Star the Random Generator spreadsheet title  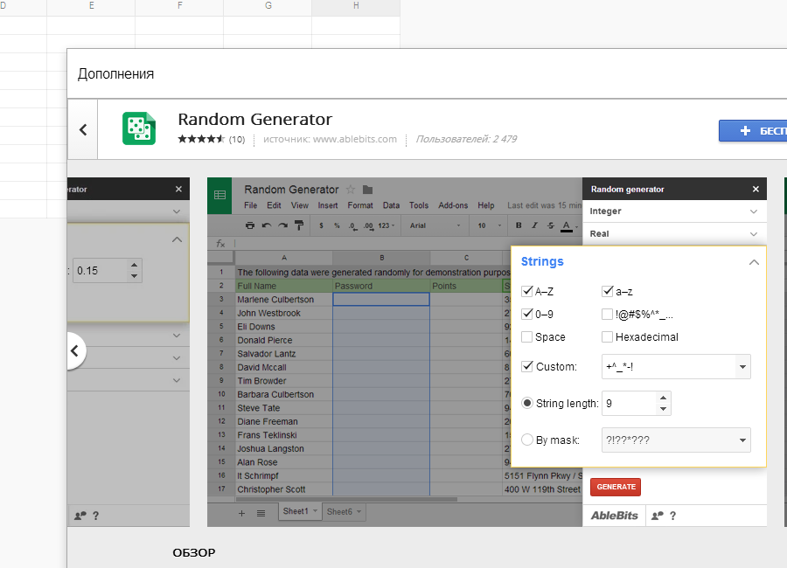click(x=351, y=190)
